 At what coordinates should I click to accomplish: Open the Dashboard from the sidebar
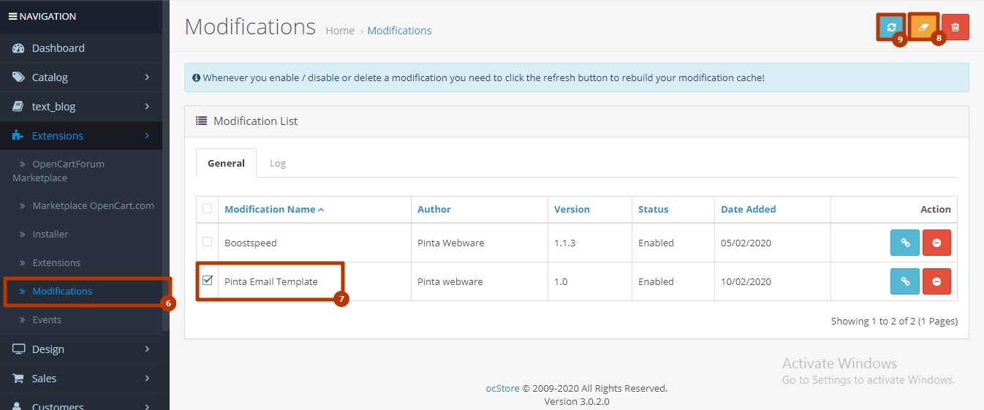click(x=58, y=48)
